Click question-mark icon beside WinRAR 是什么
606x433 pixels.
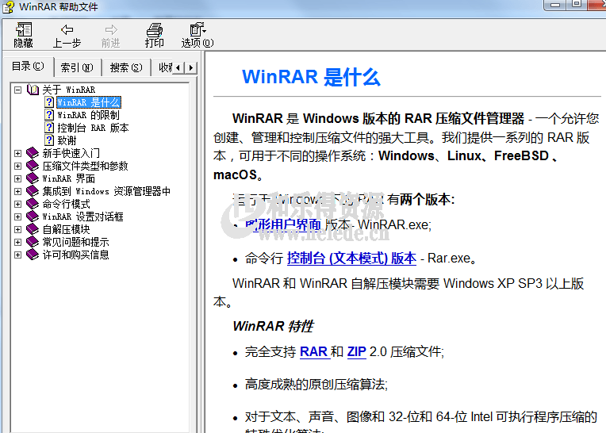[49, 102]
